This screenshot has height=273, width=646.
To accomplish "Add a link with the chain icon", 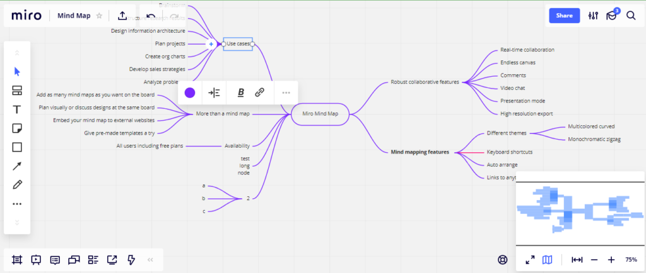I will pyautogui.click(x=259, y=92).
